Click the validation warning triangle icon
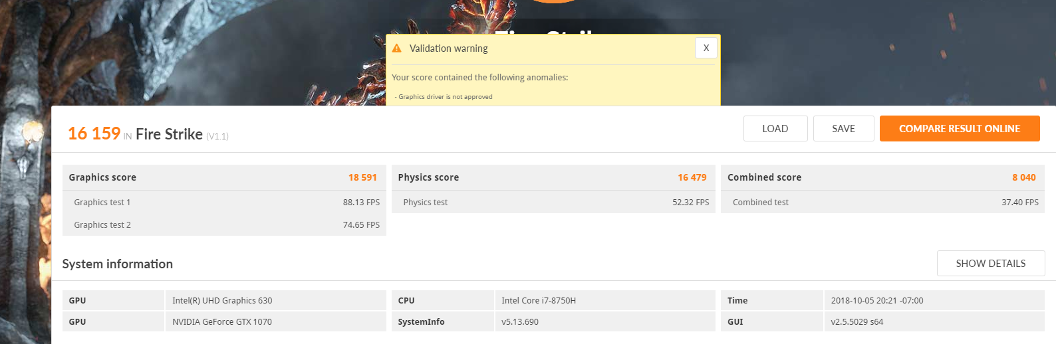The height and width of the screenshot is (344, 1056). [x=397, y=48]
